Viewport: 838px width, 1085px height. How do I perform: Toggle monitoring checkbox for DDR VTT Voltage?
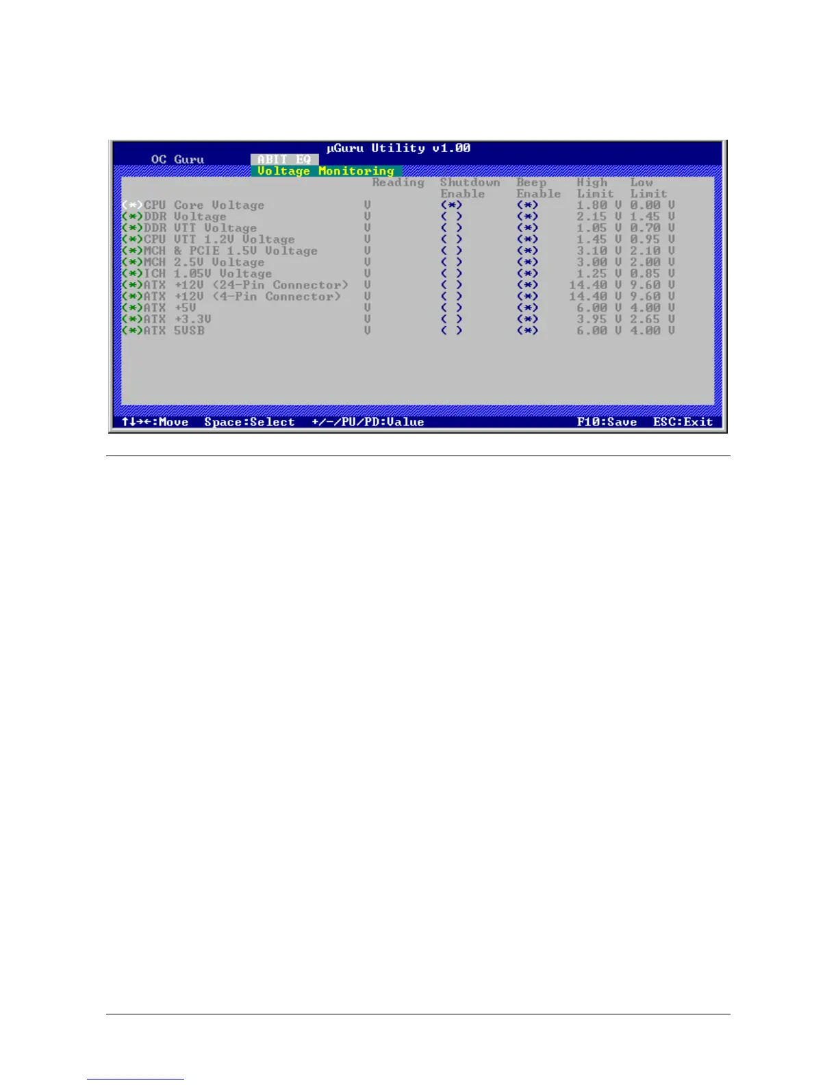pos(132,228)
